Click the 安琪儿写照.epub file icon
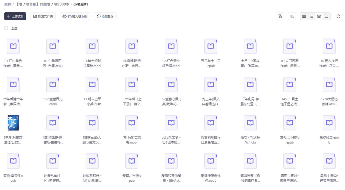This screenshot has height=190, width=345. pos(132,161)
